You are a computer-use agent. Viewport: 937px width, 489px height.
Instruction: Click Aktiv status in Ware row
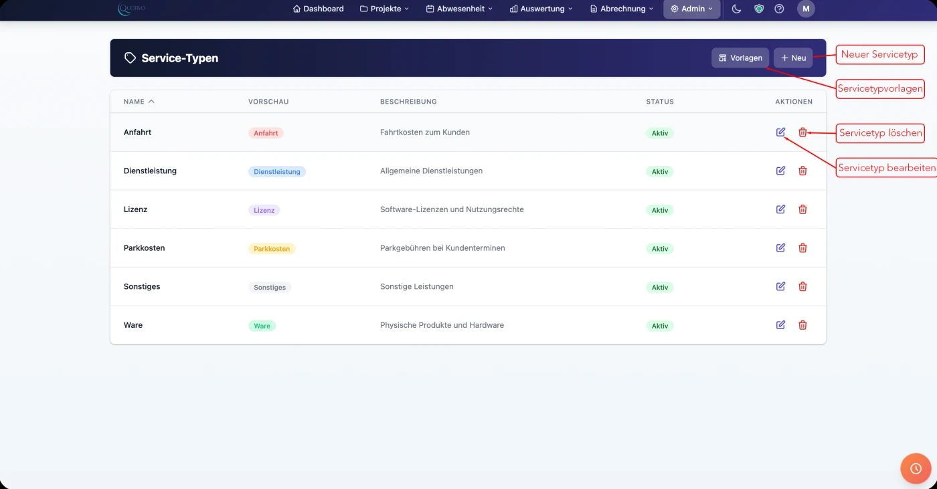(660, 326)
